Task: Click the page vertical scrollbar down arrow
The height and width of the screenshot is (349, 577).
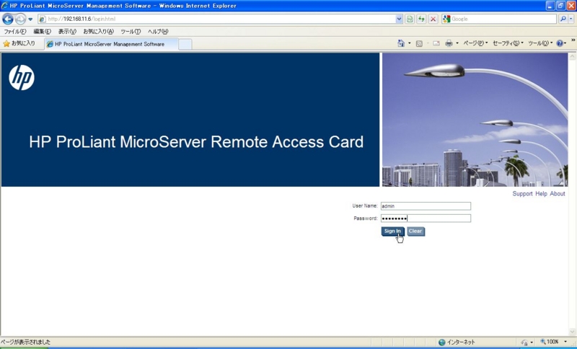Action: pyautogui.click(x=572, y=332)
